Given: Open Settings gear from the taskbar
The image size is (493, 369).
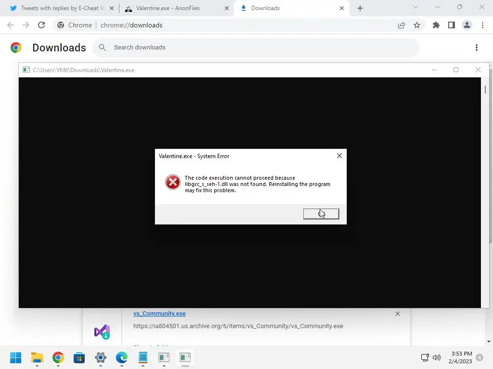Looking at the screenshot, I should tap(101, 357).
